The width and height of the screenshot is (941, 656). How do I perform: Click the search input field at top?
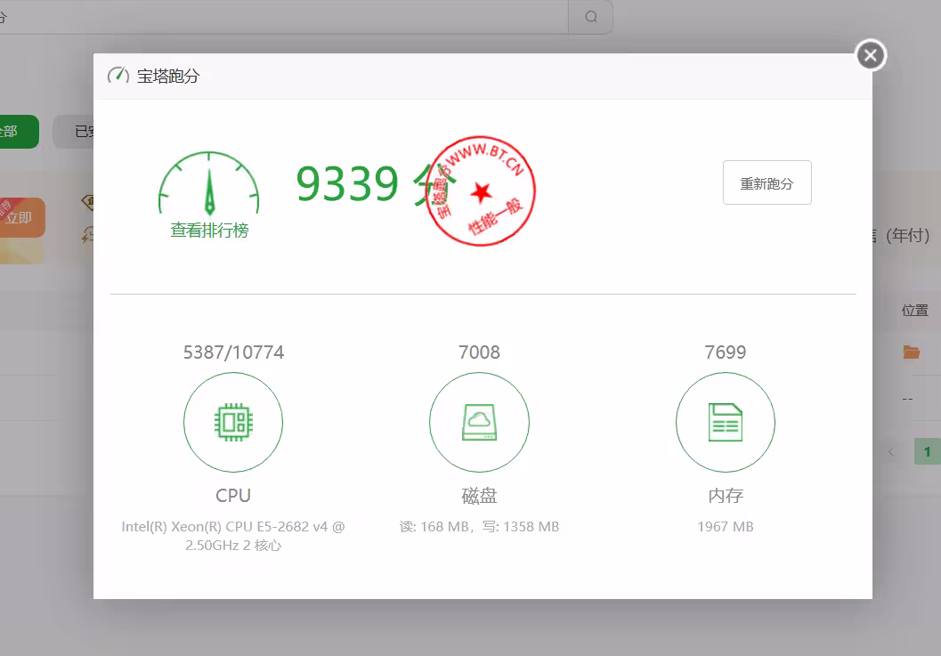tap(285, 17)
